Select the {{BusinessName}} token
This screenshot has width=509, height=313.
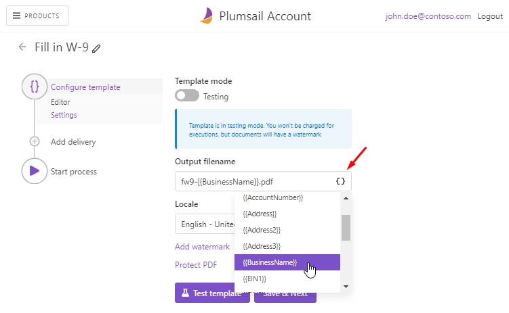tap(287, 262)
